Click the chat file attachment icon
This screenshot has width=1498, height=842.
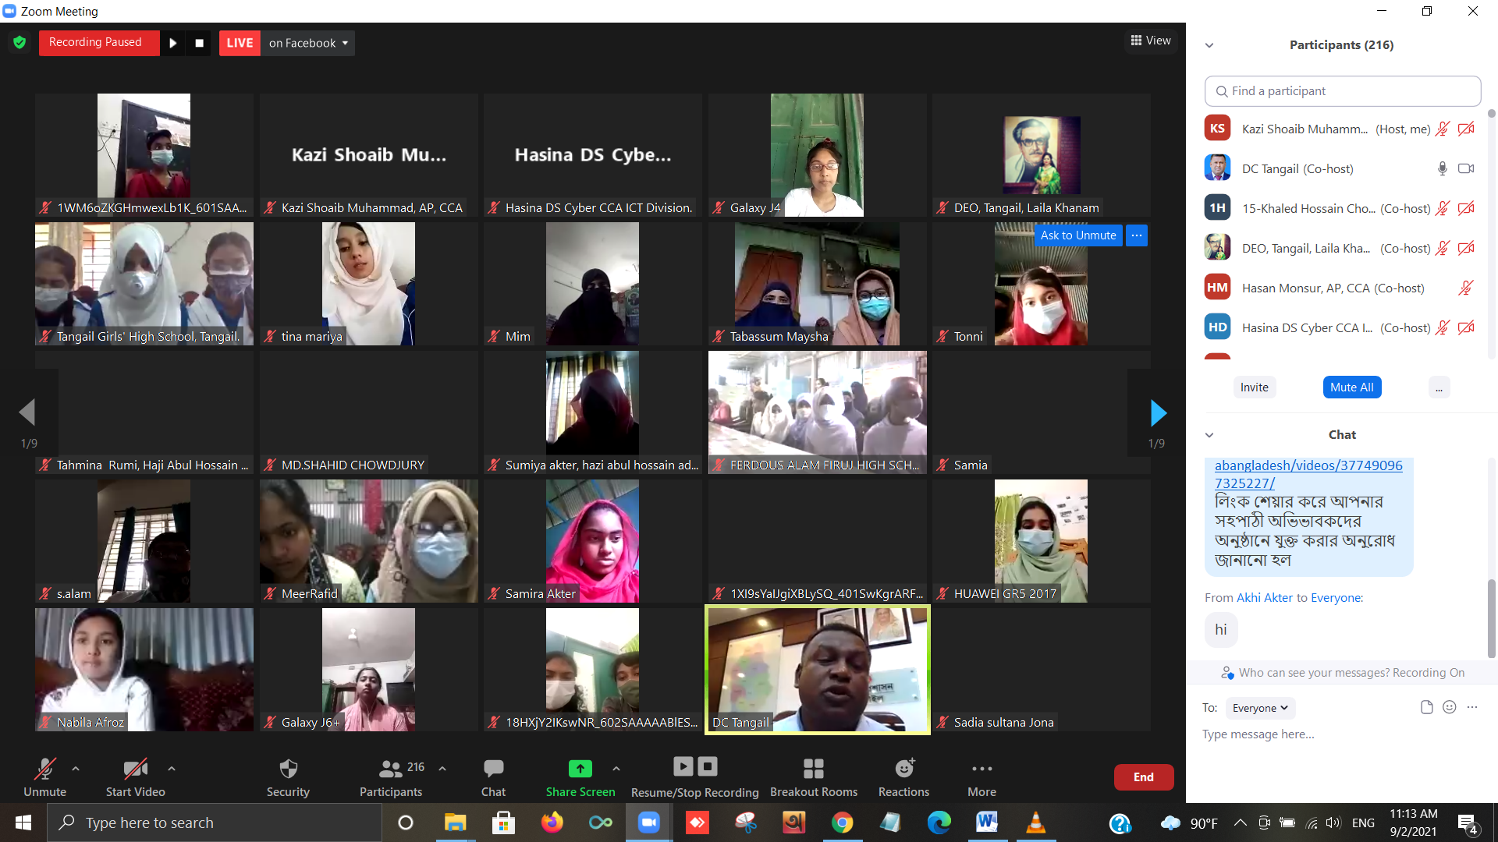coord(1427,708)
